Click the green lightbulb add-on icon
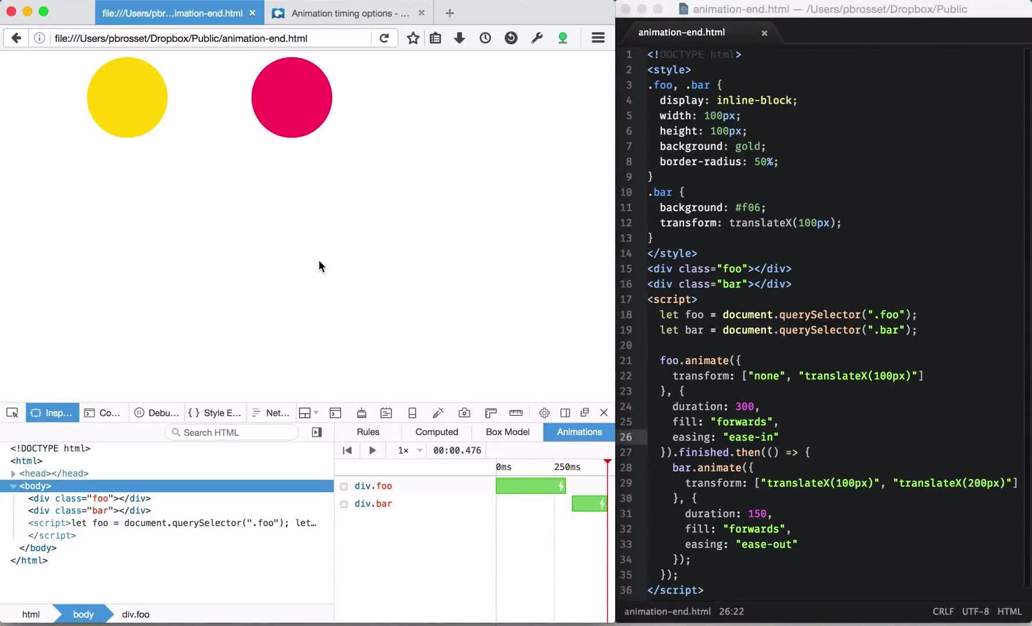This screenshot has height=626, width=1032. [562, 38]
